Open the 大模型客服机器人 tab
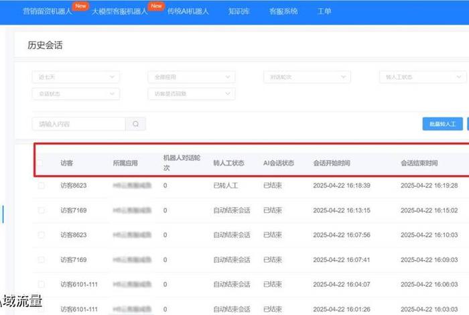 (120, 11)
